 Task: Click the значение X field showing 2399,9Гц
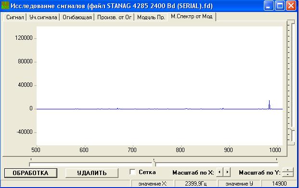click(x=195, y=184)
